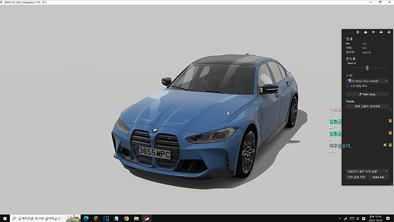394x222 pixels.
Task: Show hidden system tray icons chevron
Action: [340, 219]
